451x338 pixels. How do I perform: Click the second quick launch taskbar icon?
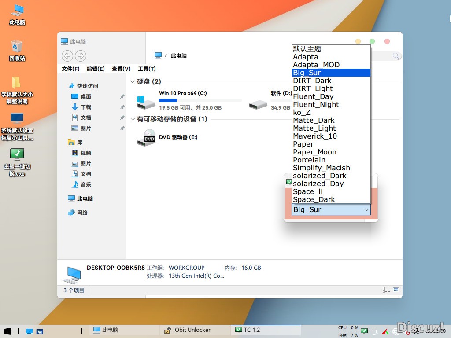(x=40, y=331)
